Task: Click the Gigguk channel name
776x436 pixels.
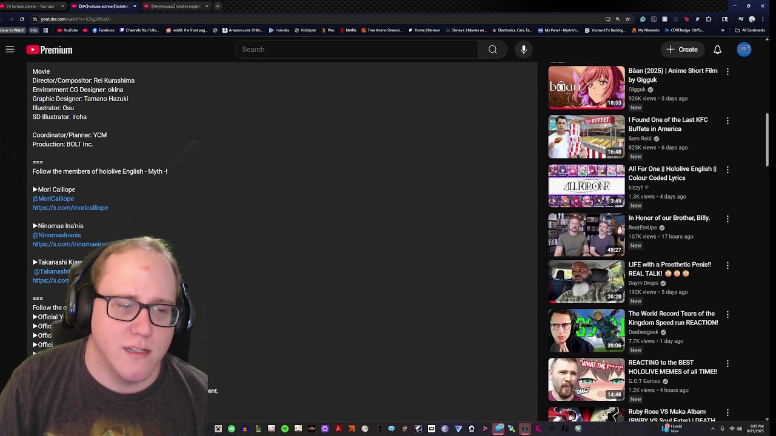Action: [x=637, y=90]
